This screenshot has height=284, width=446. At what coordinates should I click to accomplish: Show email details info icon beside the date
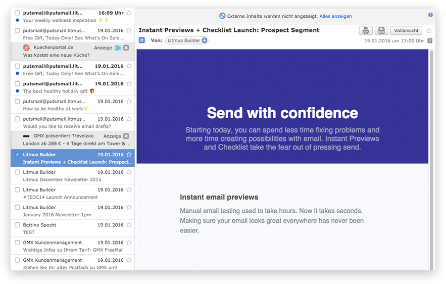430,41
